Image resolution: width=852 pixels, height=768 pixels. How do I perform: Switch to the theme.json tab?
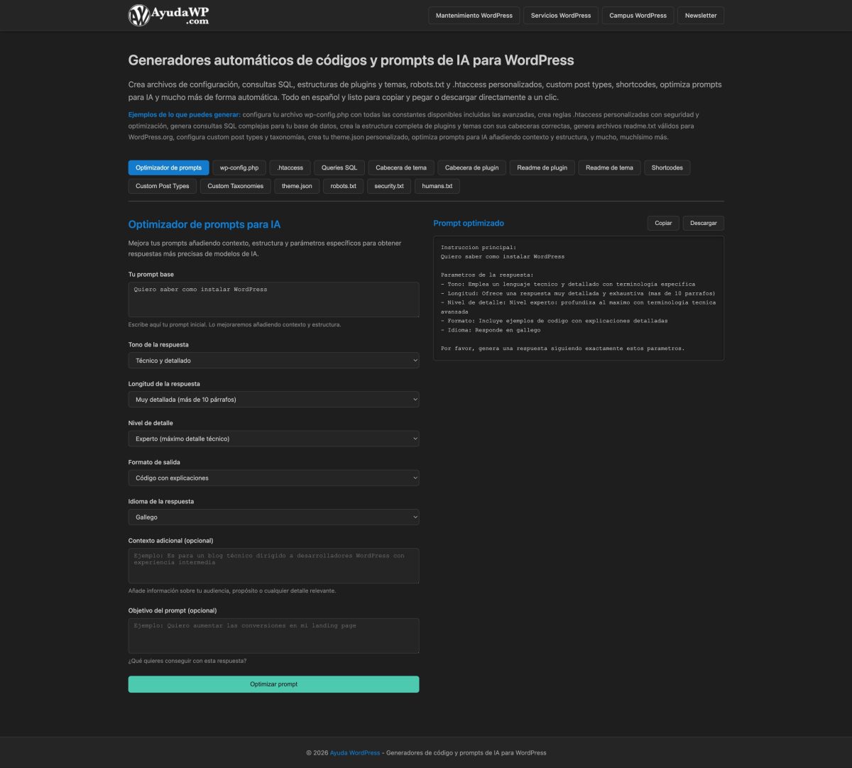[296, 186]
